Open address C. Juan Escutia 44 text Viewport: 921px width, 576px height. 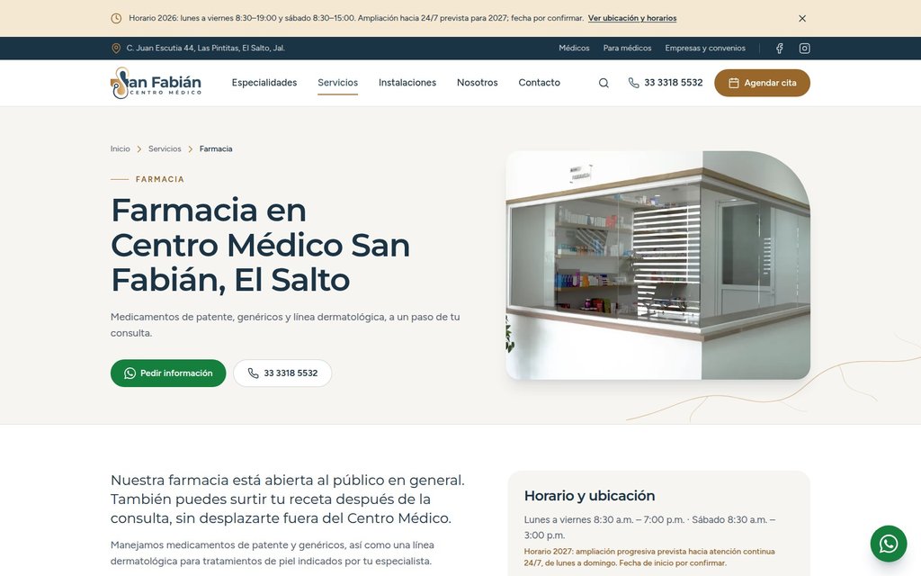pos(206,49)
